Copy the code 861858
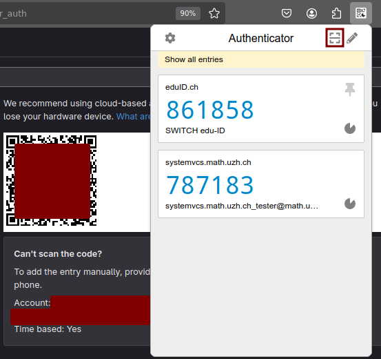 (x=210, y=110)
